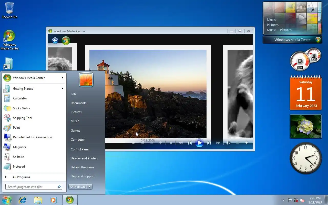Open Pictures from Start menu right pane
The image size is (328, 205).
pos(76,112)
